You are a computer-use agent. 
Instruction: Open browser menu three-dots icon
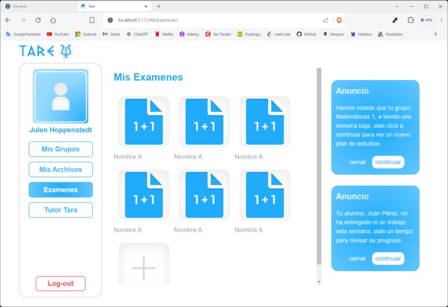point(441,20)
